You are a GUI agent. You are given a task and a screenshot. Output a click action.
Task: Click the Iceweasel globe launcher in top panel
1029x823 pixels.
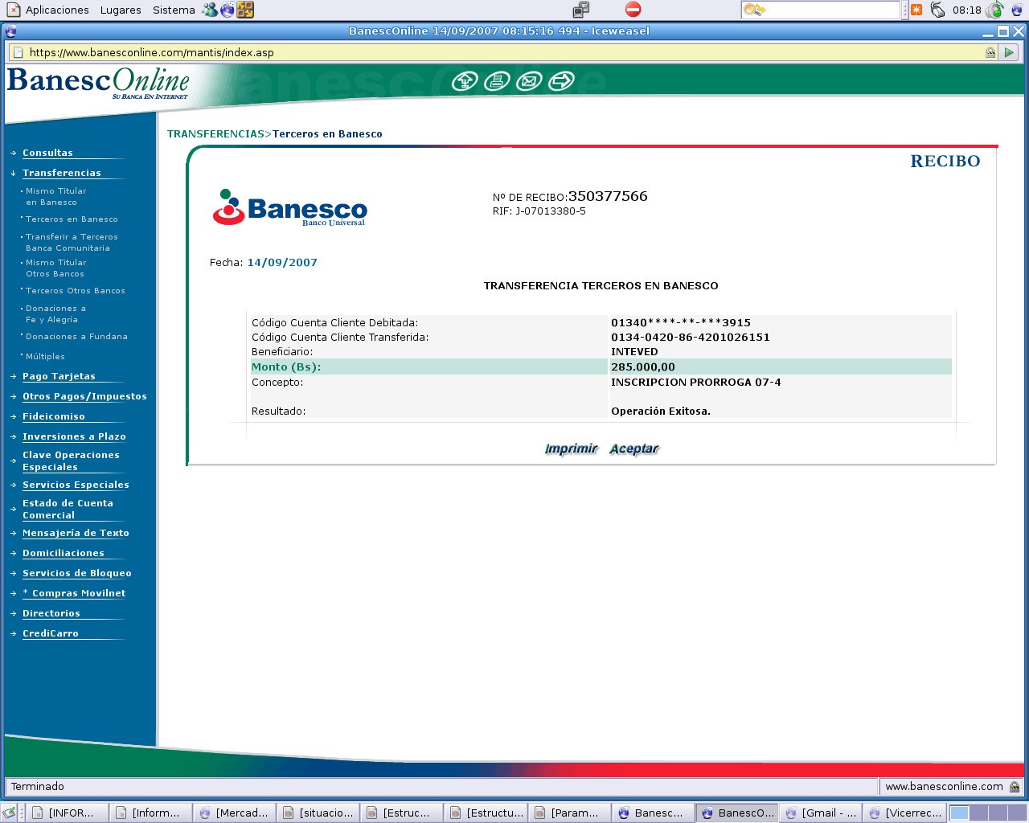click(x=228, y=10)
